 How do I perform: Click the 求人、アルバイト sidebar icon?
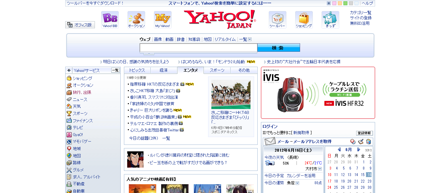[69, 177]
